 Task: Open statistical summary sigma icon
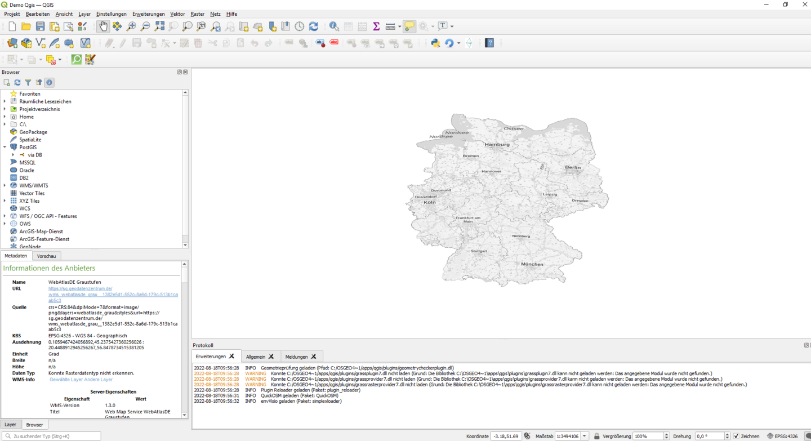pyautogui.click(x=376, y=26)
